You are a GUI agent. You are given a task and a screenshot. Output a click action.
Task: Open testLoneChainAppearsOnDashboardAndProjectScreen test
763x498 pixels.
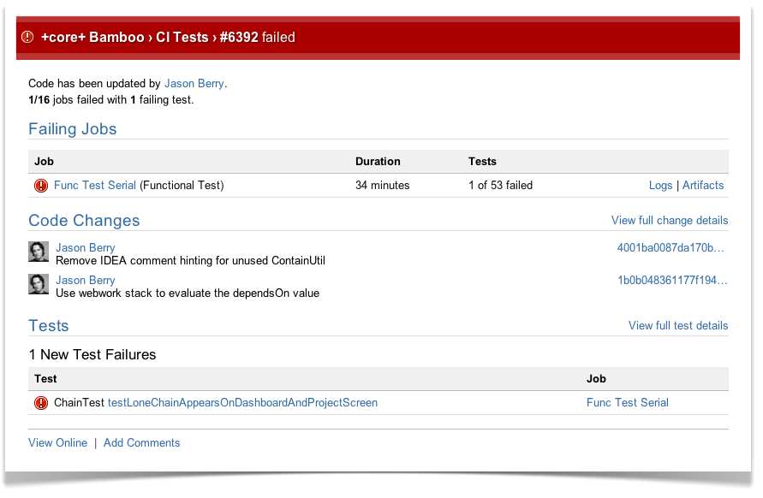pyautogui.click(x=243, y=403)
